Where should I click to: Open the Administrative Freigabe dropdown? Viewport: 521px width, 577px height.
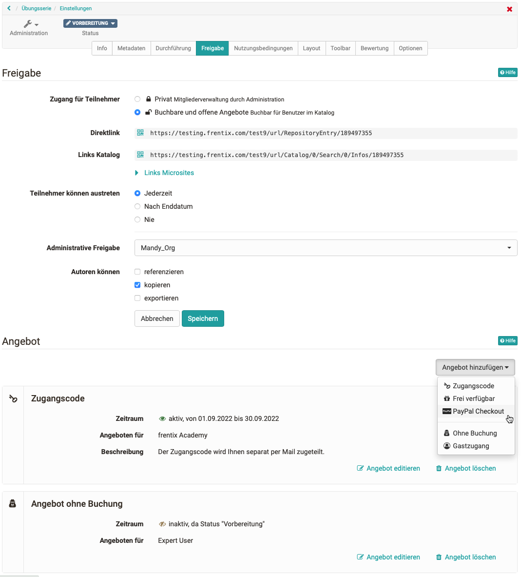326,248
